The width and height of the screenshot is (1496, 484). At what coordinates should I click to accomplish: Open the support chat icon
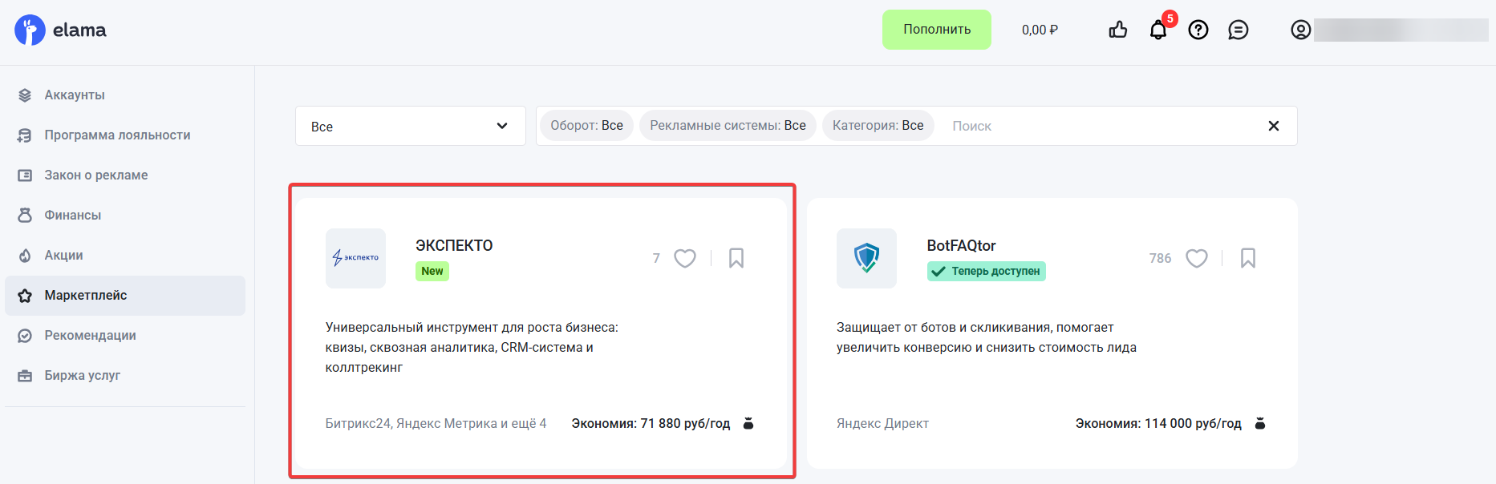(x=1238, y=30)
